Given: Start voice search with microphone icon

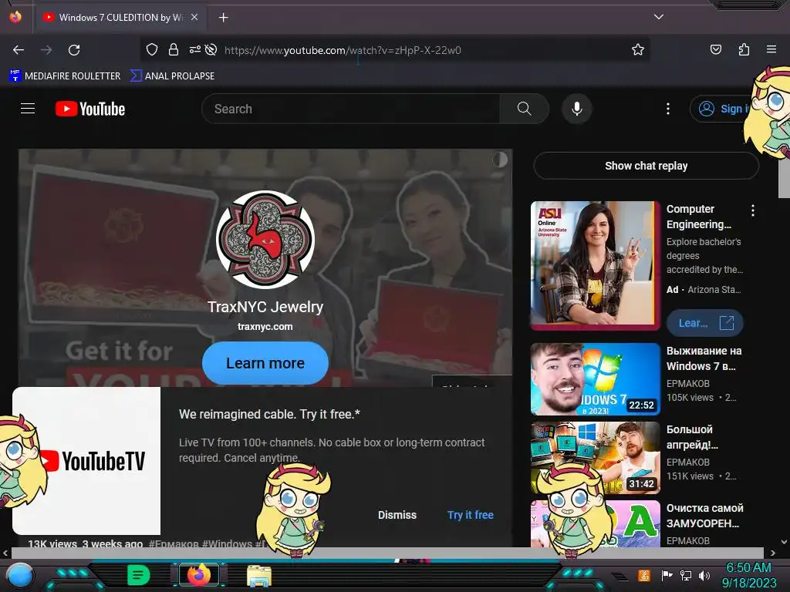Looking at the screenshot, I should [x=577, y=109].
